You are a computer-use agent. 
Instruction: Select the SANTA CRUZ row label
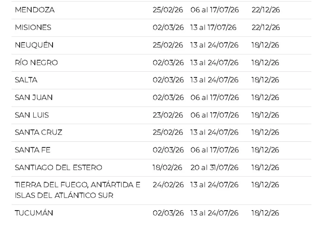point(39,133)
